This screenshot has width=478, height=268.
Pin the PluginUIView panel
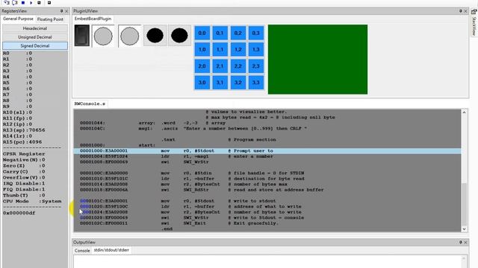pos(460,11)
